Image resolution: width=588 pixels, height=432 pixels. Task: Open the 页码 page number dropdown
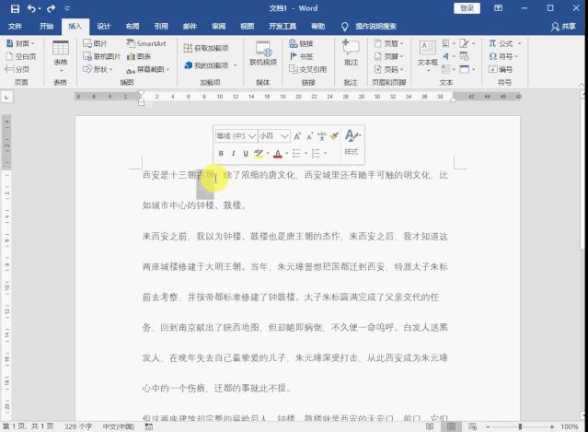[388, 69]
